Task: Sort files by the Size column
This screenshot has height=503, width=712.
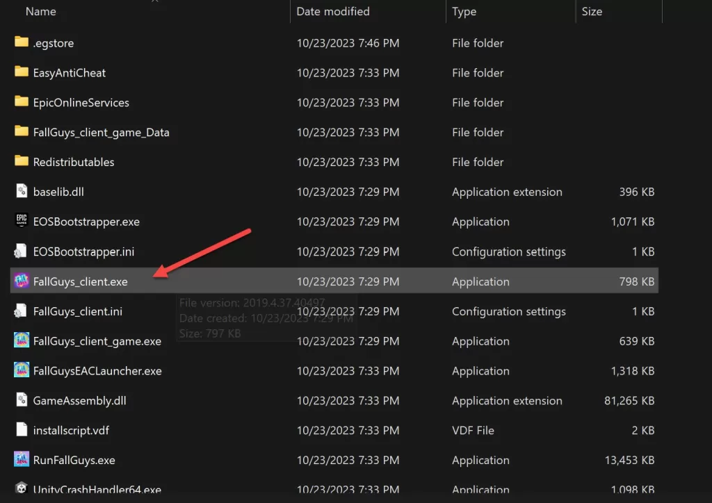Action: pos(592,11)
